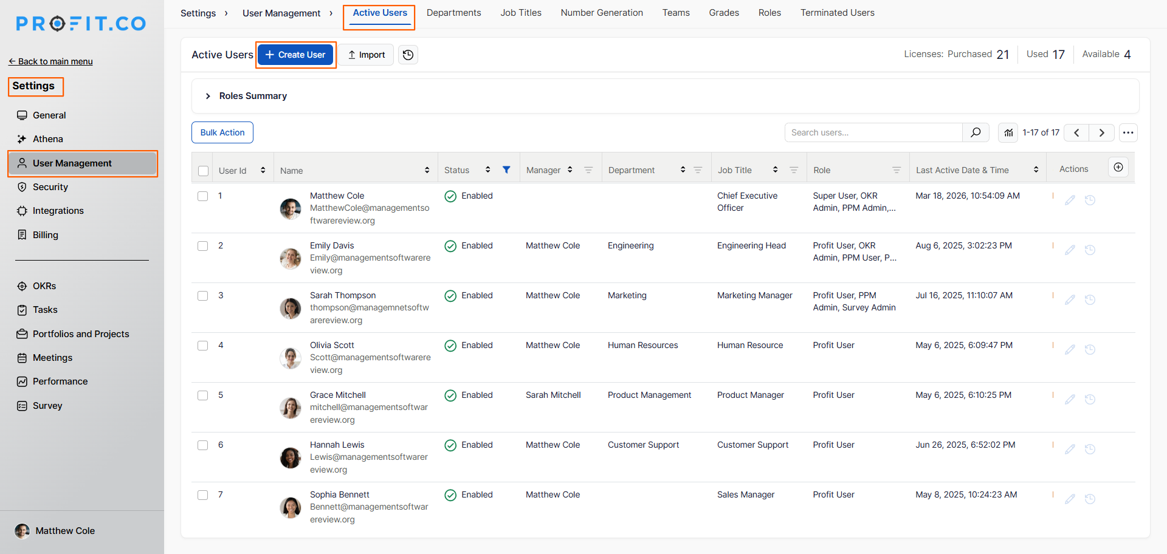Check the box for Hannah Lewis
Image resolution: width=1167 pixels, height=554 pixels.
point(203,445)
